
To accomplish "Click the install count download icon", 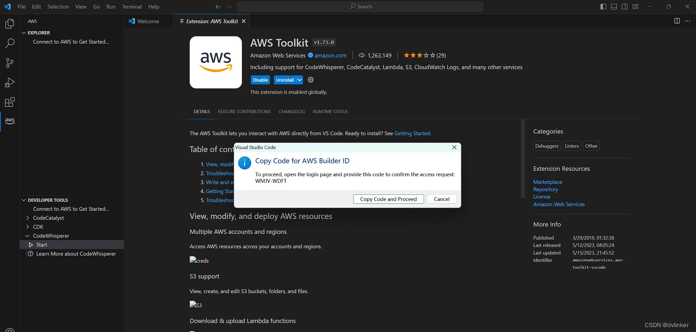I will pyautogui.click(x=362, y=55).
